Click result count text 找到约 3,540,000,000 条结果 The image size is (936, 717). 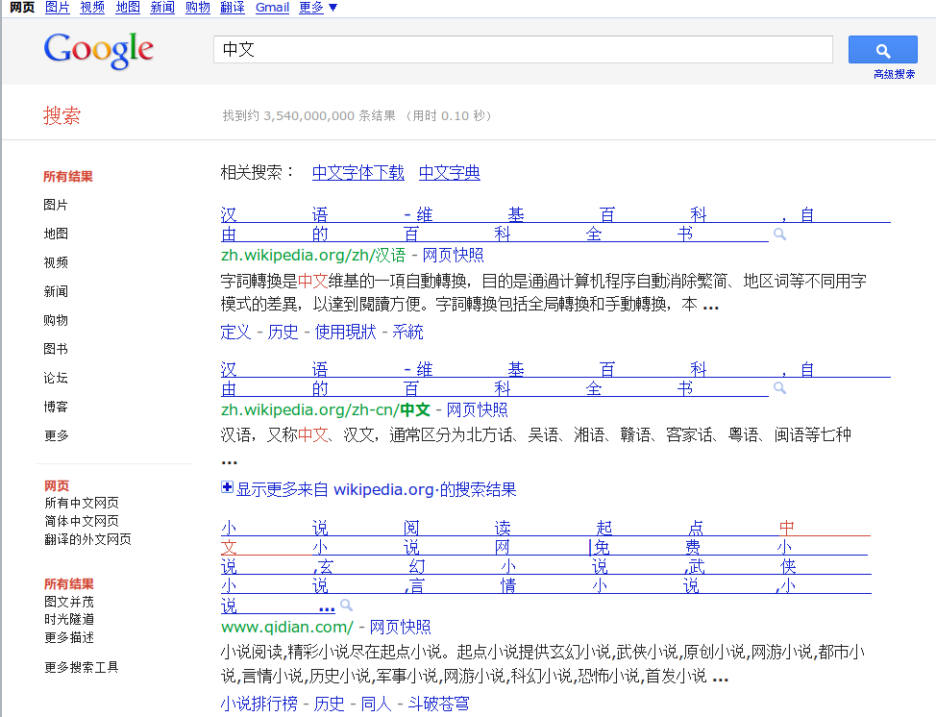[308, 116]
